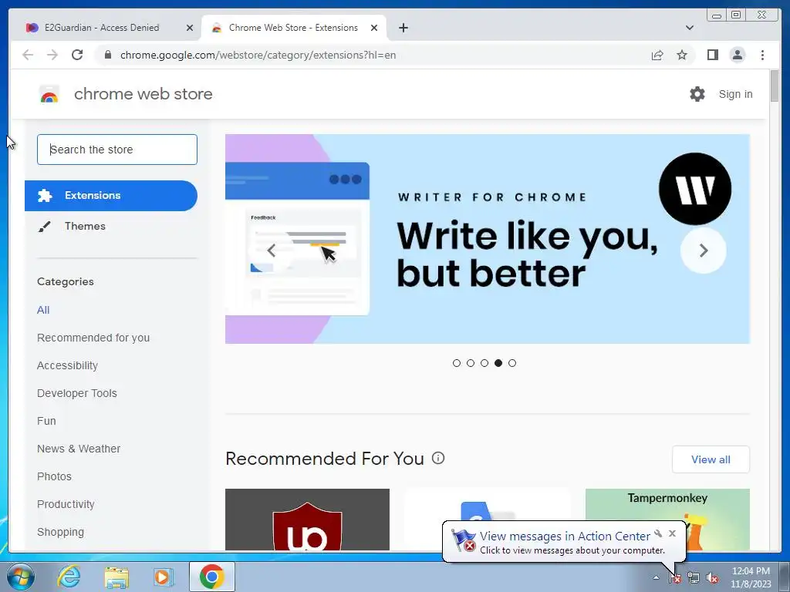This screenshot has height=592, width=790.
Task: Show the previous carousel banner
Action: click(x=271, y=251)
